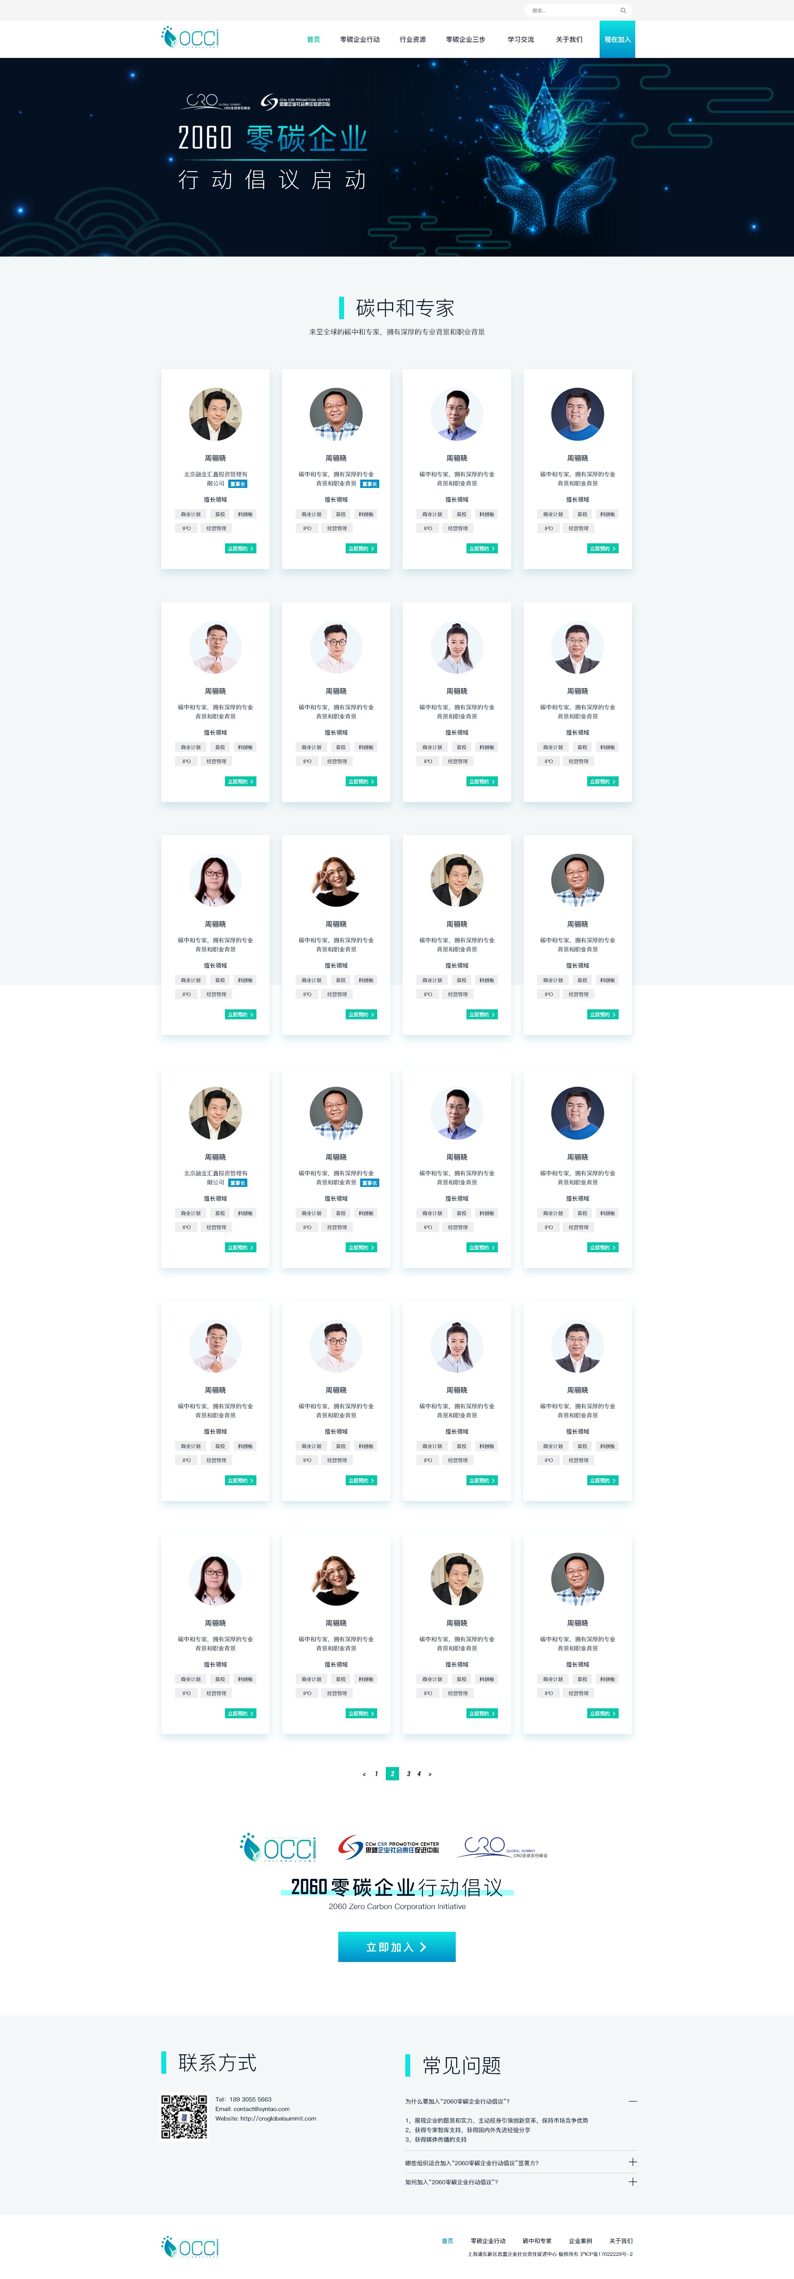Go to the previous page with the pagination arrow

364,1774
